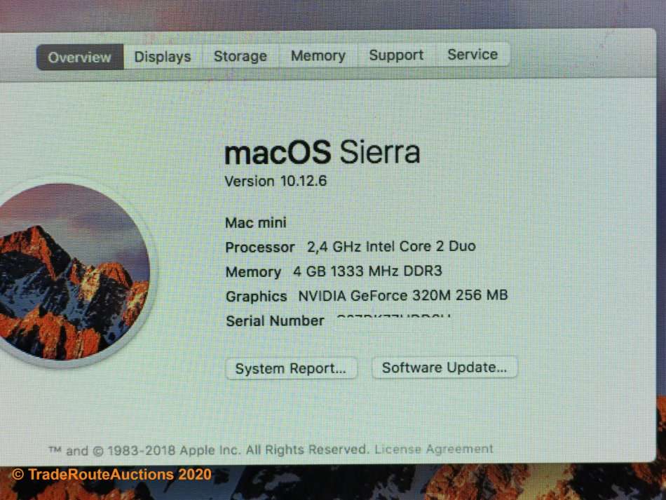Switch to the Displays tab
Screen dimensions: 666x500
point(163,57)
